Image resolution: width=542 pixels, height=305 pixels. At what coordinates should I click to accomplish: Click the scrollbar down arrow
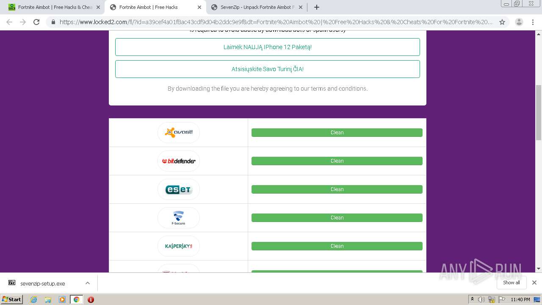(x=539, y=269)
